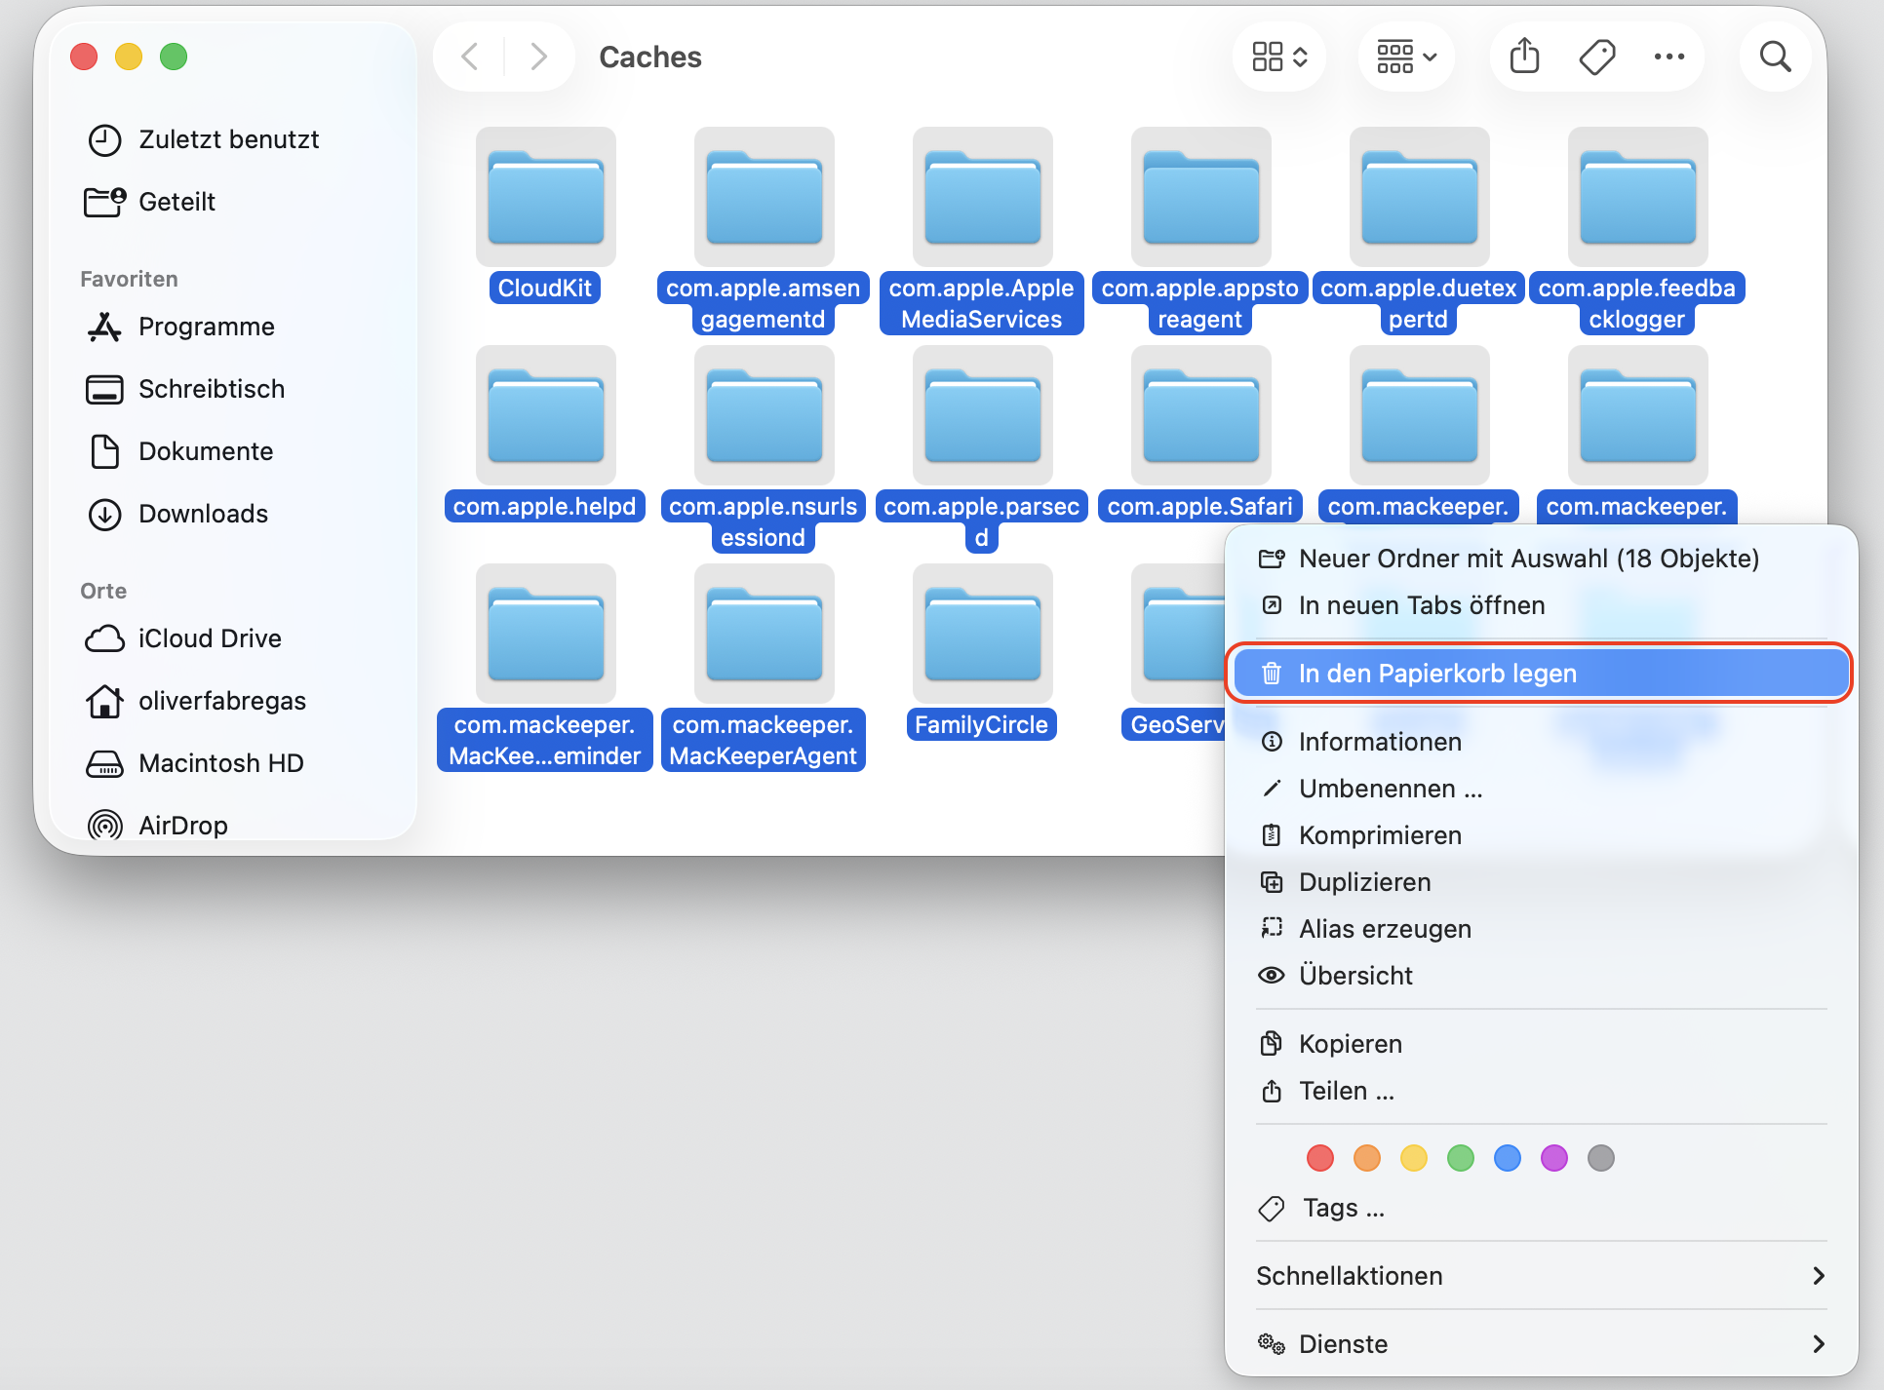Open oliverfabregas home folder
The width and height of the screenshot is (1884, 1390).
coord(232,701)
